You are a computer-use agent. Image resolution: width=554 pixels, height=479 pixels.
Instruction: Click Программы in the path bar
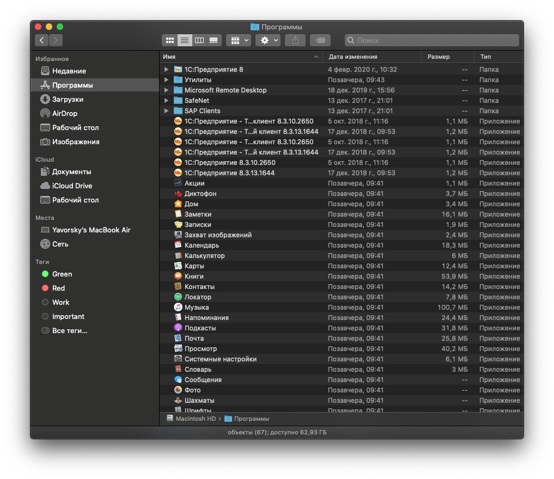(x=247, y=419)
